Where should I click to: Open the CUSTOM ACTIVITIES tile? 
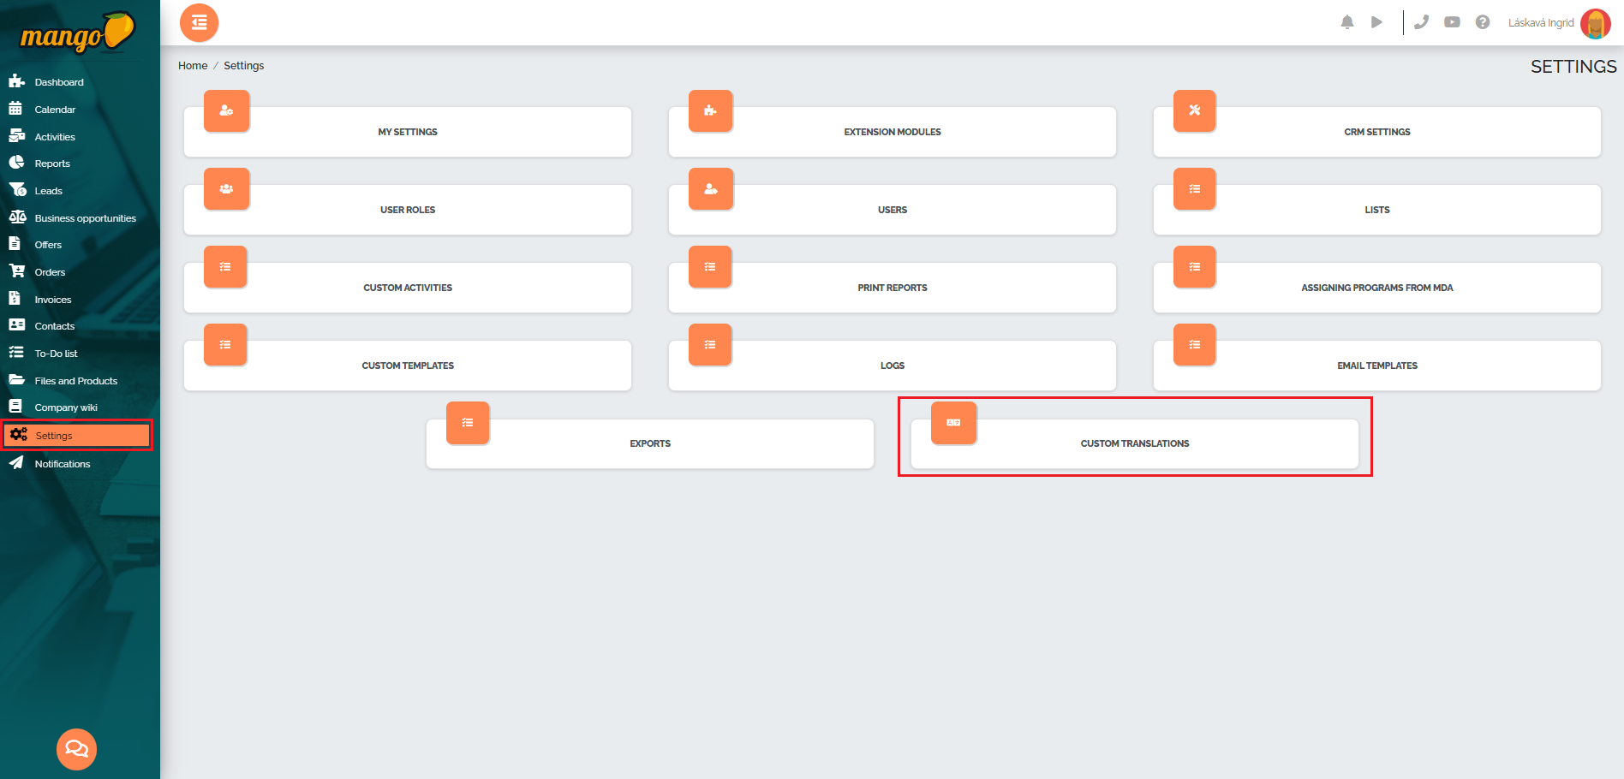pos(408,288)
